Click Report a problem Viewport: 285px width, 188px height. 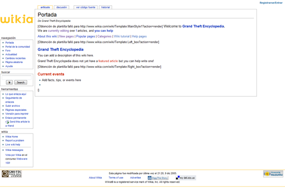tap(15, 141)
